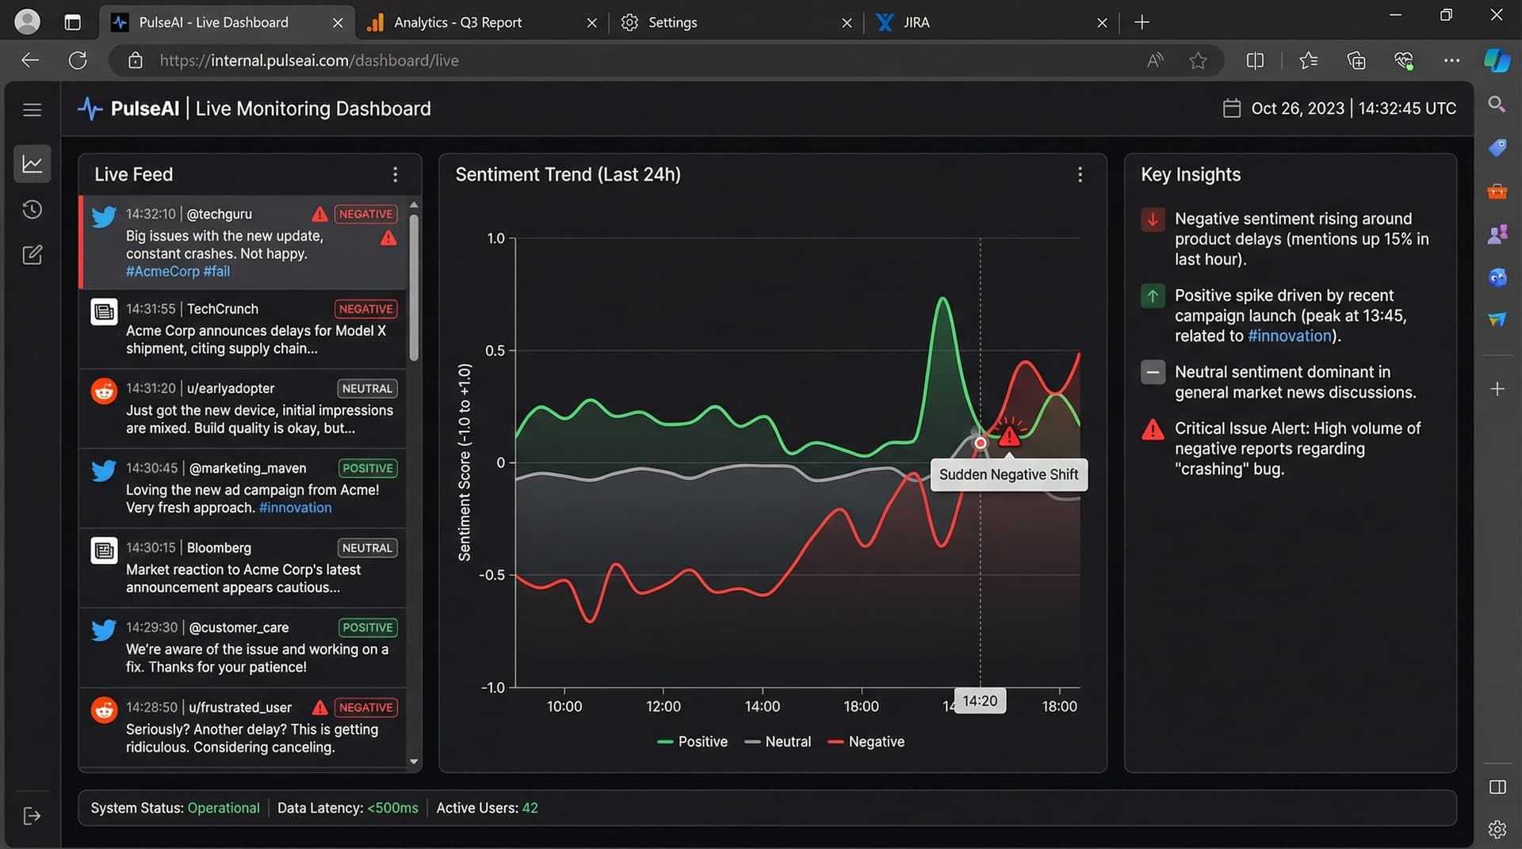
Task: Click the news icon on the Bloomberg item
Action: tap(104, 550)
